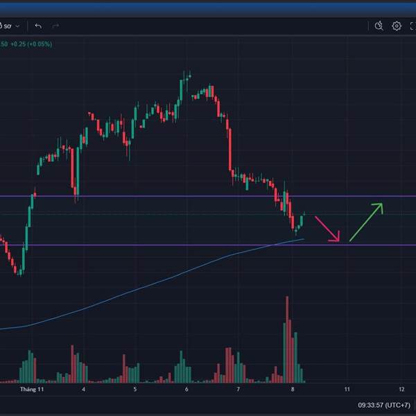
Task: Expand the dropdown chevron beside undo
Action: pos(17,26)
